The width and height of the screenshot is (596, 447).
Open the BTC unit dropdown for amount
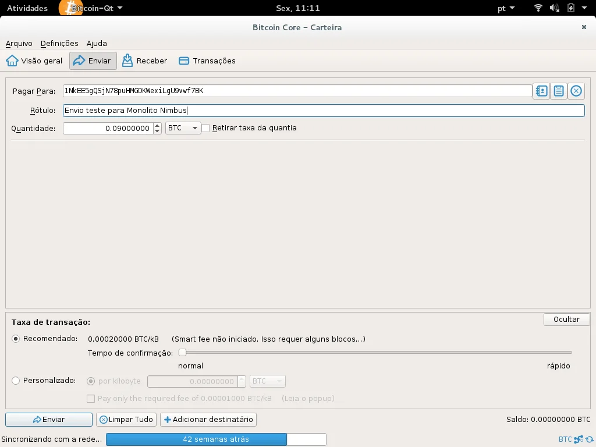183,128
